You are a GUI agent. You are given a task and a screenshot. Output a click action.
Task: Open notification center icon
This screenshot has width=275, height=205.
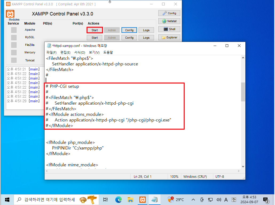point(266,200)
